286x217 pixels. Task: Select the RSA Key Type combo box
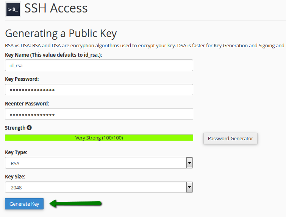click(99, 163)
